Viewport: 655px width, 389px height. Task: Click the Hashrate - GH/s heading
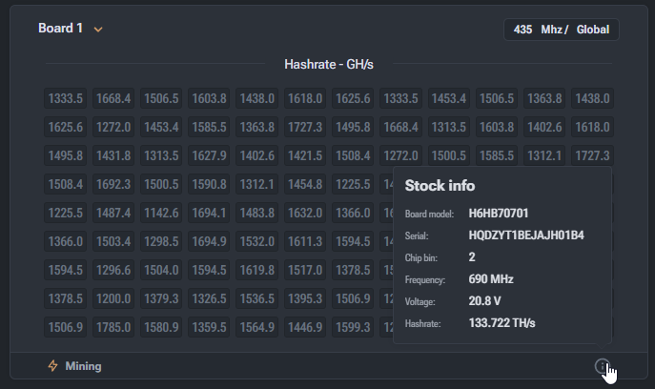pyautogui.click(x=329, y=64)
